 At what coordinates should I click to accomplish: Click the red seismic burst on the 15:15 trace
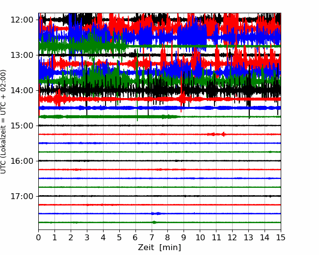[x=217, y=134]
